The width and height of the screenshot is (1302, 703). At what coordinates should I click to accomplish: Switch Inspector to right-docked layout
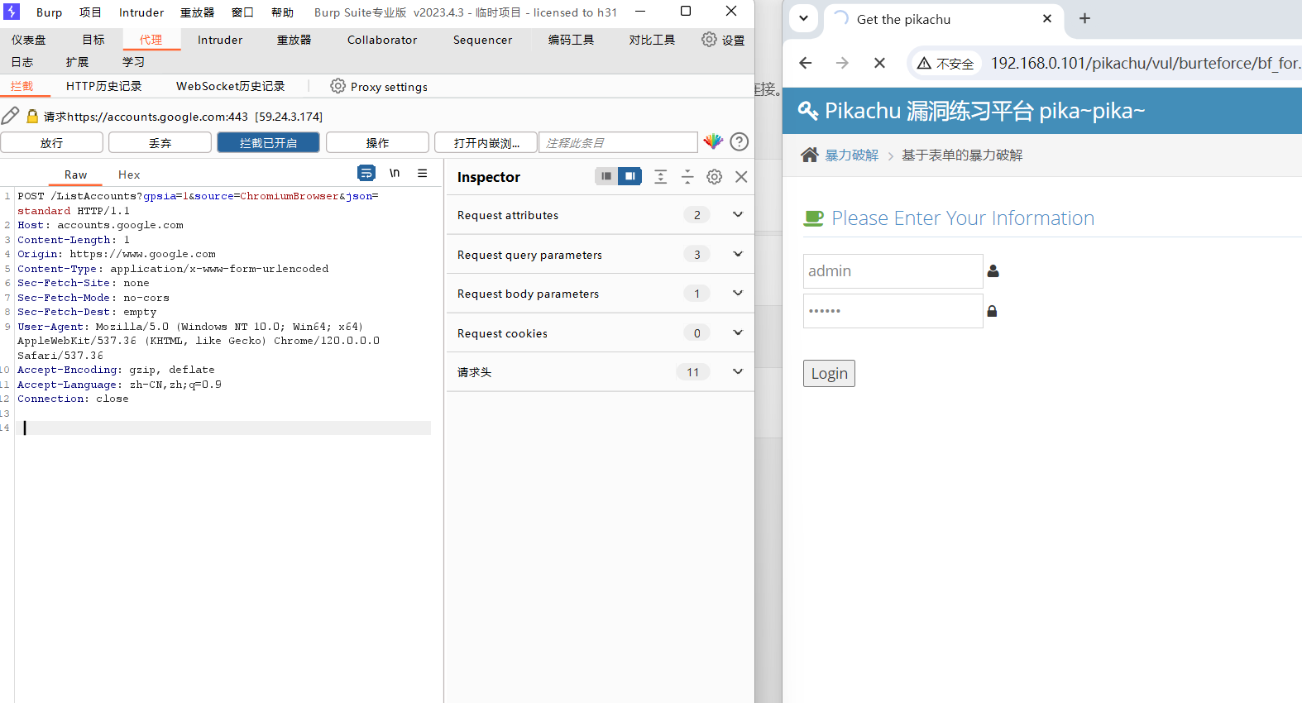[629, 176]
